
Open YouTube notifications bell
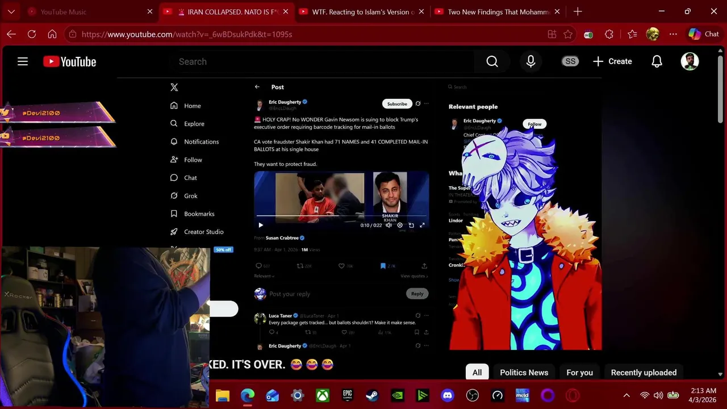coord(657,61)
